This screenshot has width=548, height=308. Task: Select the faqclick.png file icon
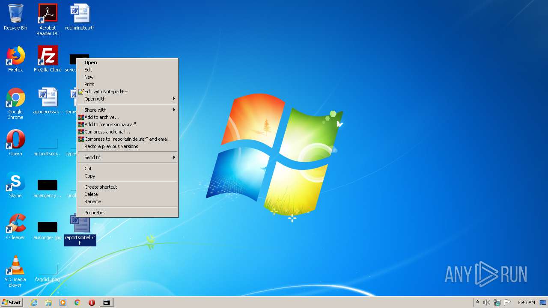48,272
